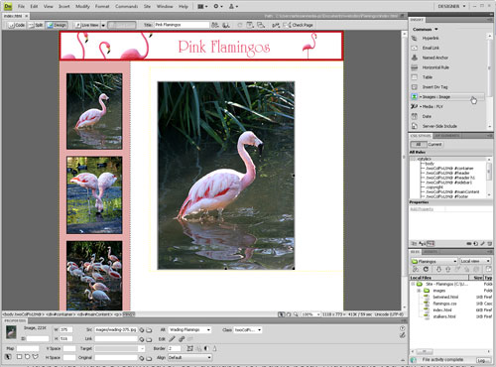The image size is (496, 367).
Task: Insert a Named Anchor
Action: (x=434, y=58)
